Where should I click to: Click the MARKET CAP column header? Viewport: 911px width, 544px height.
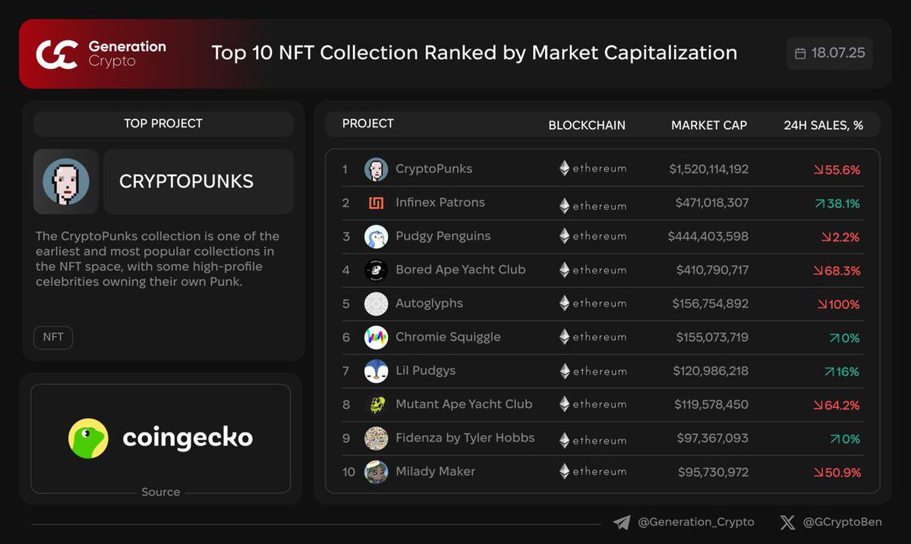[x=709, y=125]
